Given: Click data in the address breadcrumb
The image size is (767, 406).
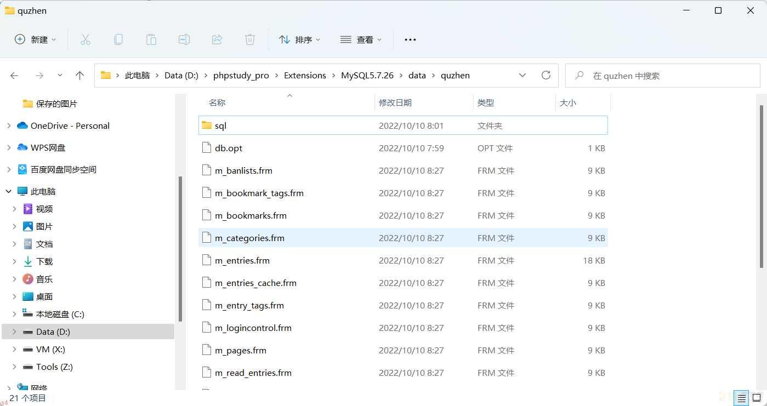Looking at the screenshot, I should [x=417, y=76].
